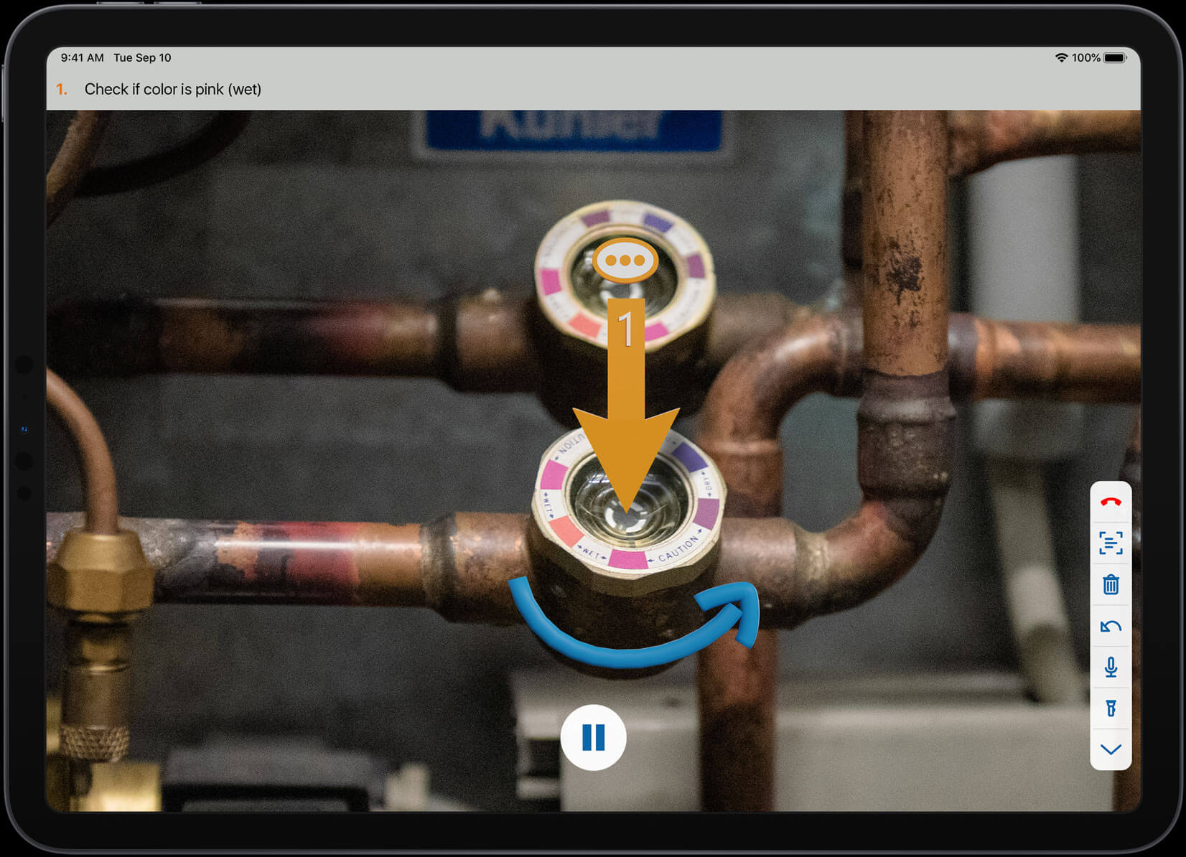Tap the orange step number 1 label
Viewport: 1186px width, 857px height.
(62, 89)
